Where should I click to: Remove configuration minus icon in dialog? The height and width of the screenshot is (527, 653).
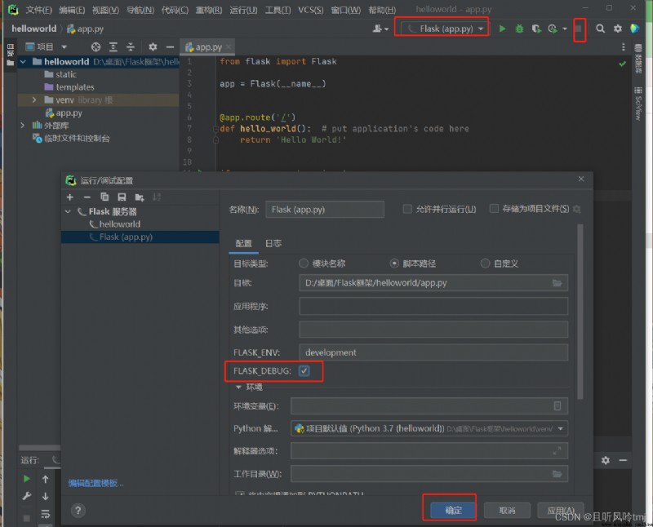click(x=87, y=197)
